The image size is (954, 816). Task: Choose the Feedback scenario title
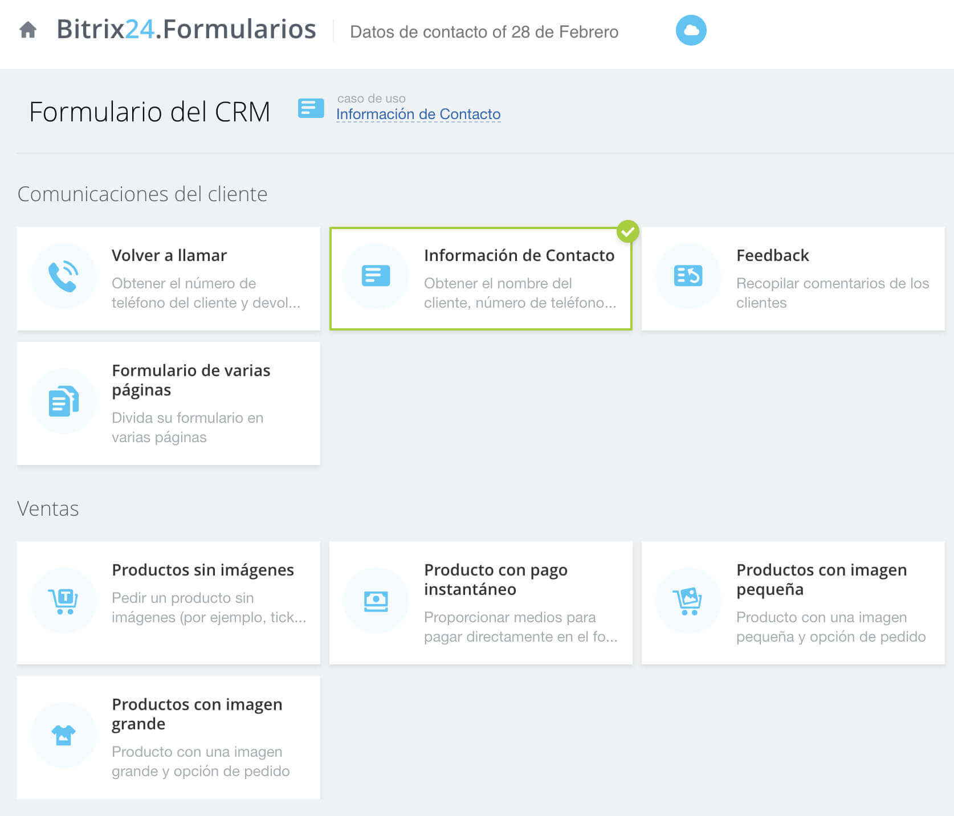click(x=772, y=255)
